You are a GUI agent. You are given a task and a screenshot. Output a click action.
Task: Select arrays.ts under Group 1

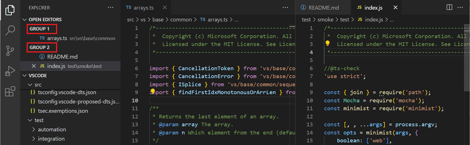(x=70, y=38)
